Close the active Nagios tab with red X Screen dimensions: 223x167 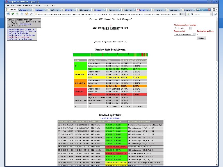pos(209,10)
